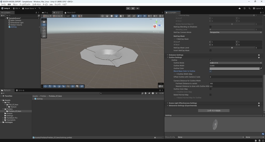Collapse Outline Settings section
This screenshot has width=265, height=142.
pyautogui.click(x=167, y=58)
